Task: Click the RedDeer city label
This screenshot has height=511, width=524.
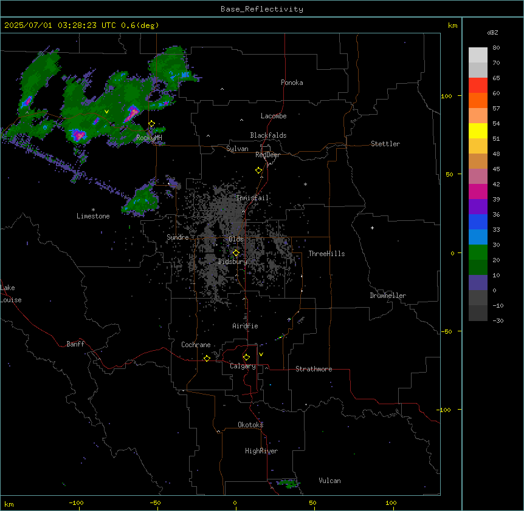Action: (267, 154)
